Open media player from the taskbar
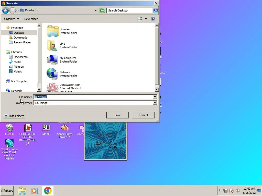The height and width of the screenshot is (196, 262). coord(35,191)
